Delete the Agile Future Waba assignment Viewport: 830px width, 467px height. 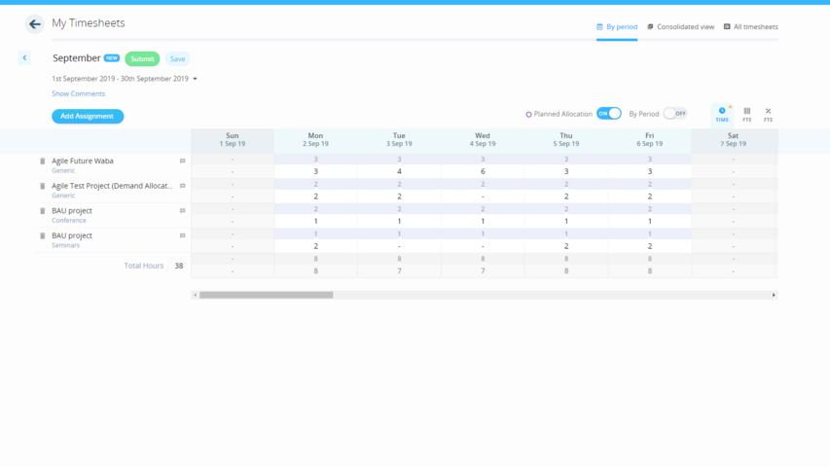click(42, 162)
